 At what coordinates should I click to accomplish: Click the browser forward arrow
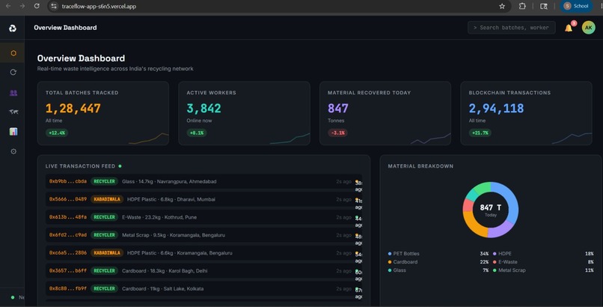[x=22, y=6]
